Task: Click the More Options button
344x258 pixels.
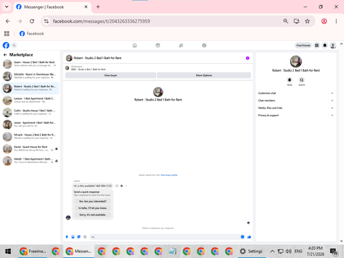Action: [204, 75]
